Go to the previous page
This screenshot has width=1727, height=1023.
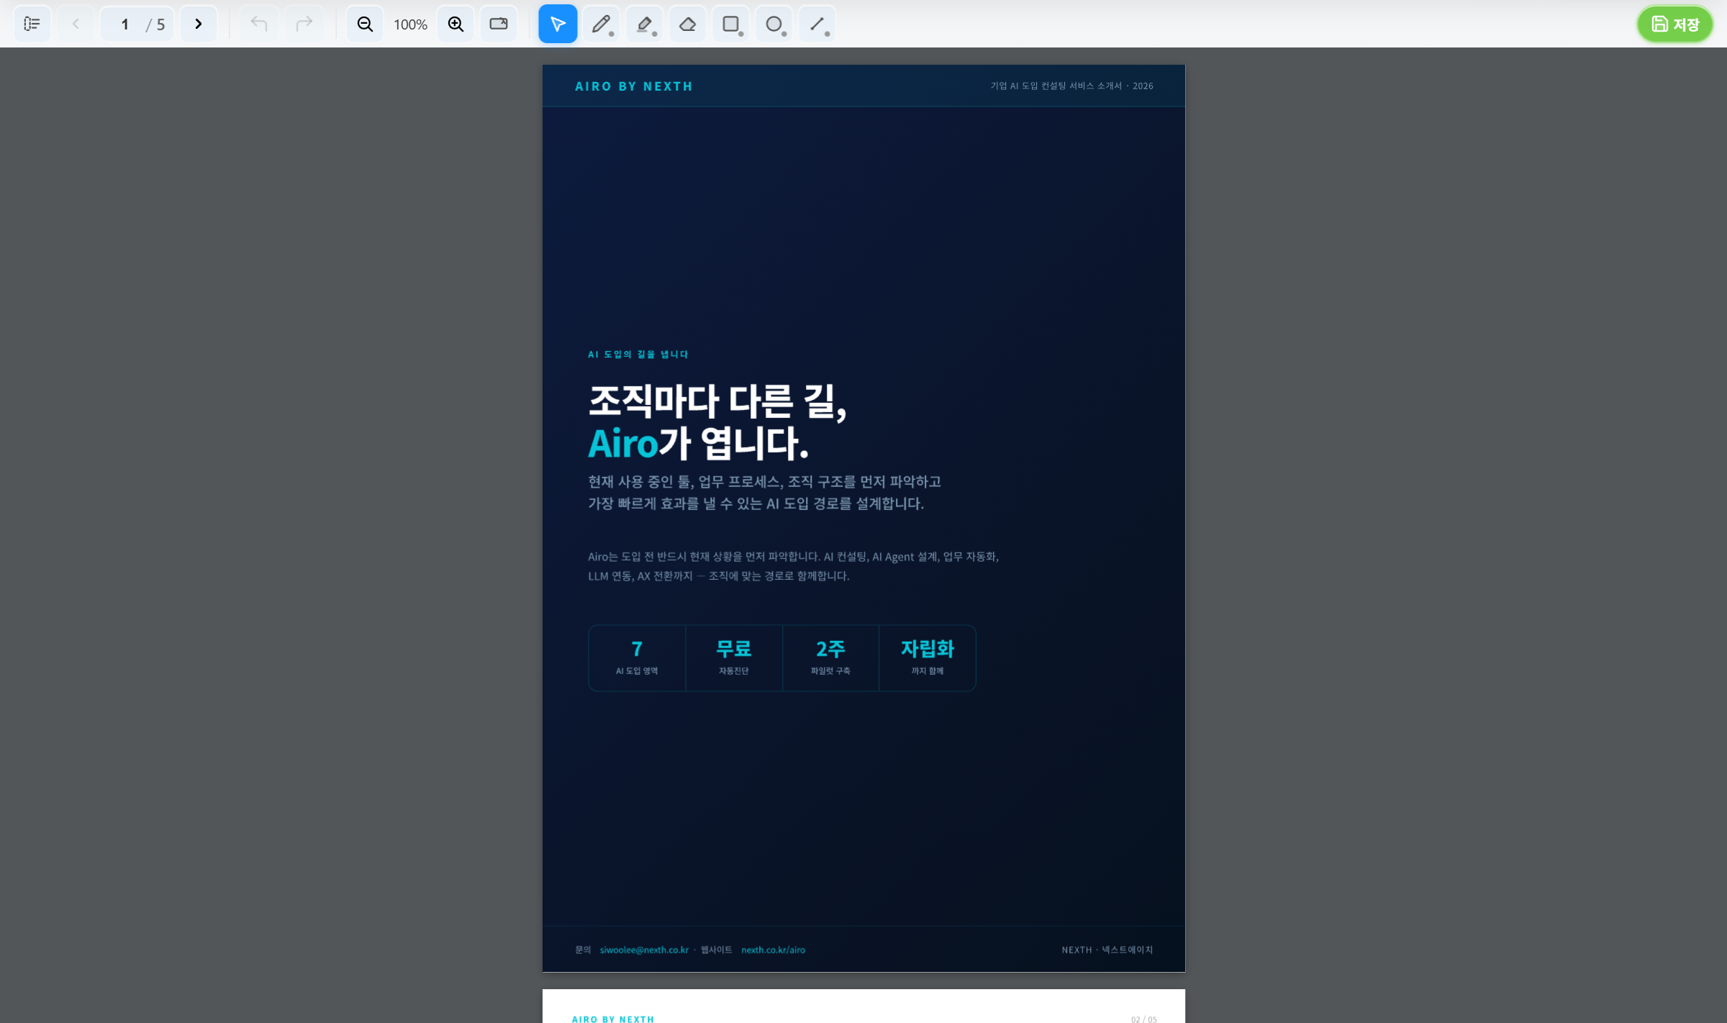(x=76, y=24)
